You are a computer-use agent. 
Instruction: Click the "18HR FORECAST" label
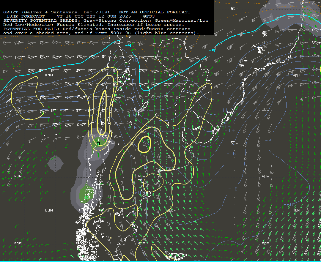(x=25, y=16)
